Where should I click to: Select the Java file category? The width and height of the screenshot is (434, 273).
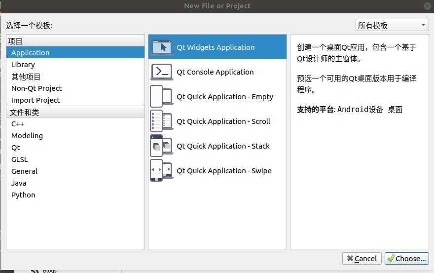[75, 183]
